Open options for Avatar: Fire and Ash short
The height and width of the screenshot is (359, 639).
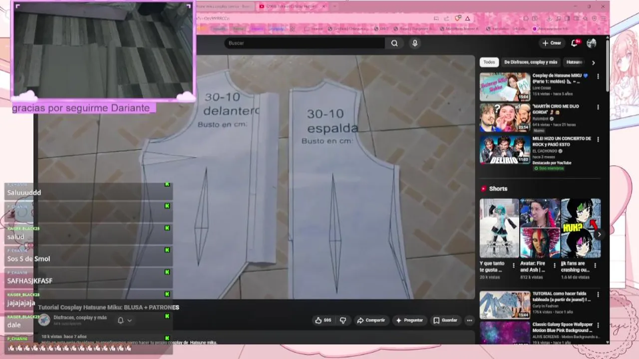[x=555, y=266]
